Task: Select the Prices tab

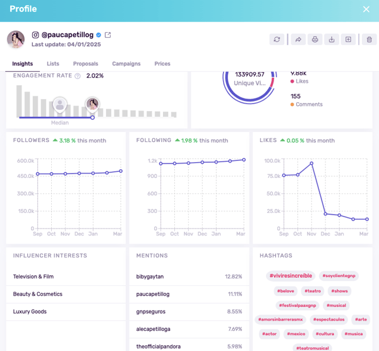Action: coord(162,64)
